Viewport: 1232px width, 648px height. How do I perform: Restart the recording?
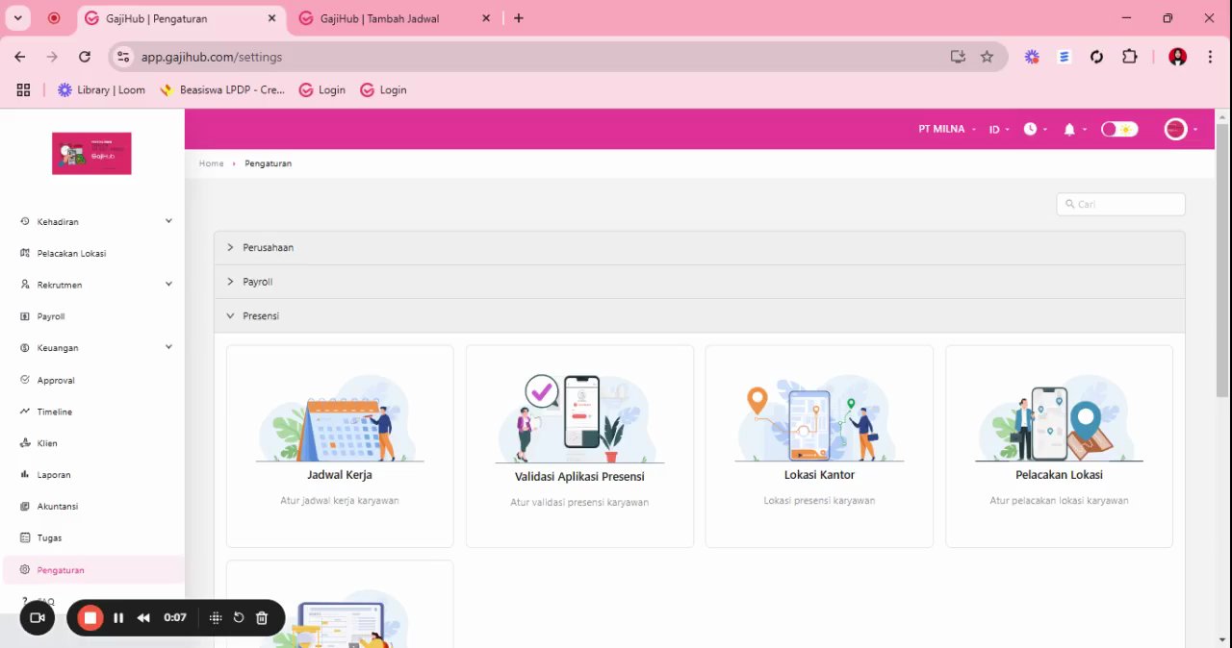tap(239, 618)
